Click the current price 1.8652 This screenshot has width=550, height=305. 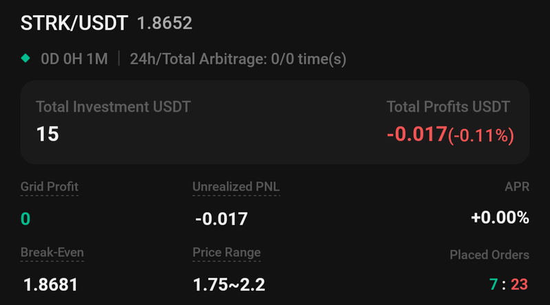165,23
